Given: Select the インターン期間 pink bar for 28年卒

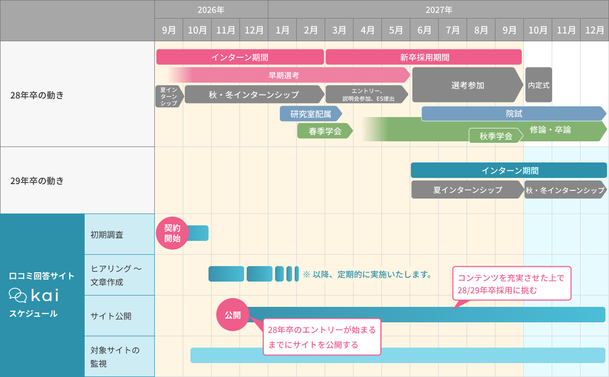Looking at the screenshot, I should point(240,57).
